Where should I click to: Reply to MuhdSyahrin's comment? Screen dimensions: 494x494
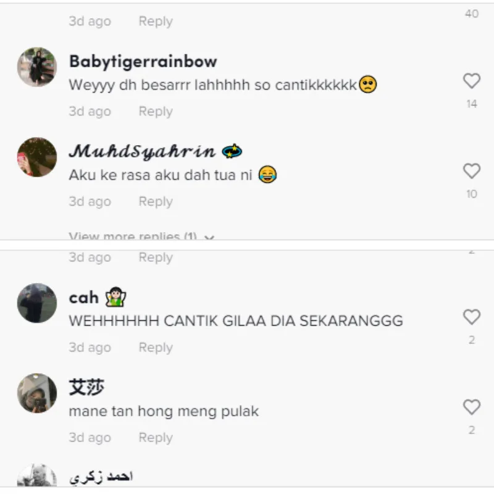click(x=156, y=202)
